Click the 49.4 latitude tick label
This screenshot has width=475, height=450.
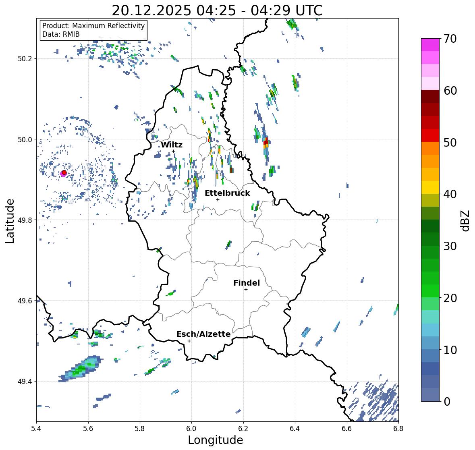coord(25,382)
